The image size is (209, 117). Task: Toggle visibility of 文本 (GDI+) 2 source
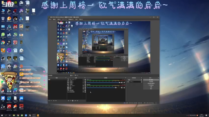point(83,80)
